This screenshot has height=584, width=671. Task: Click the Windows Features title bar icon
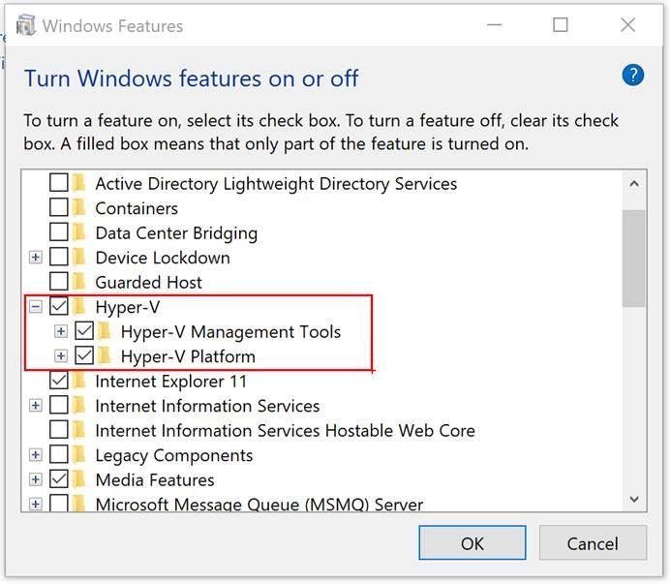coord(26,26)
